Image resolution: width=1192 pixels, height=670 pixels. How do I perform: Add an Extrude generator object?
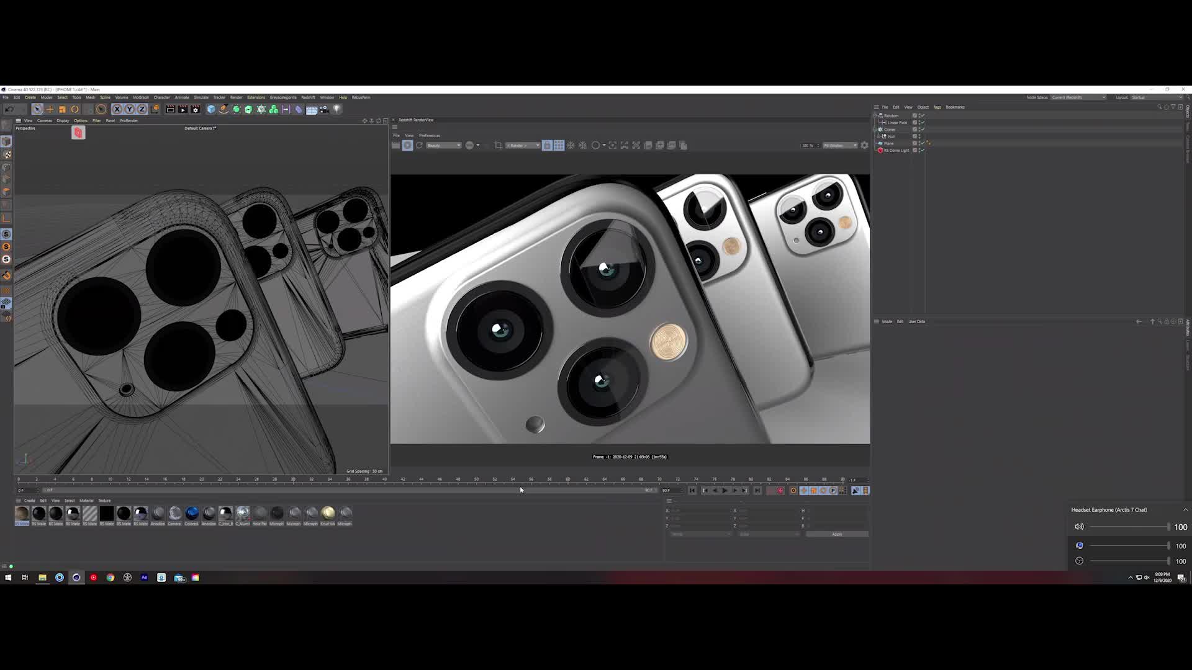point(248,109)
